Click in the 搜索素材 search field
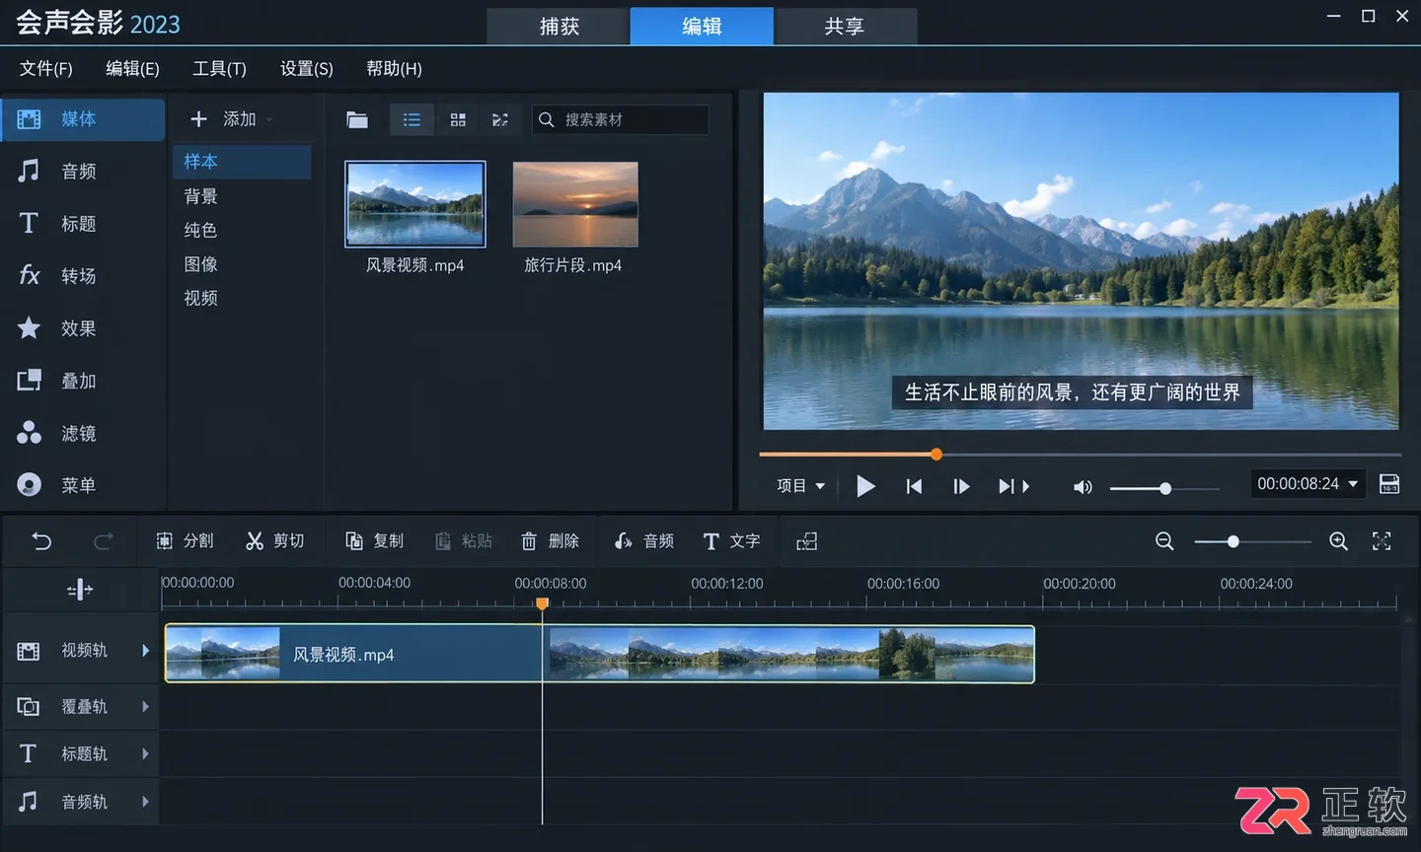 point(621,120)
